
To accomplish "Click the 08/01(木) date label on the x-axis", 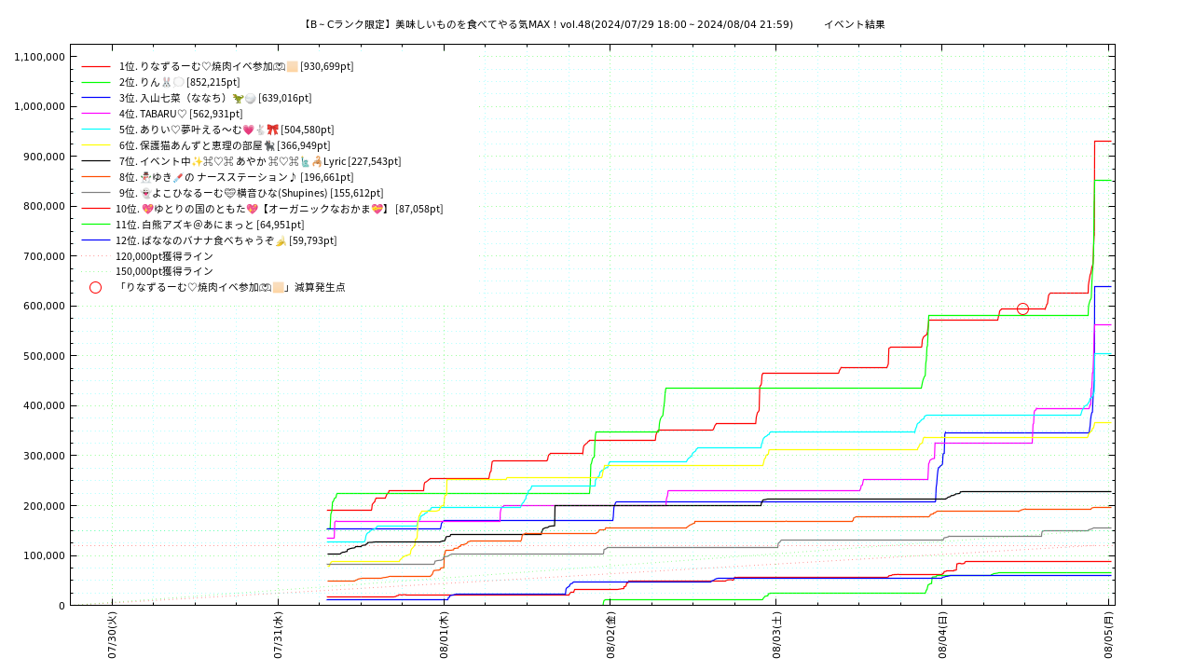I will [445, 635].
